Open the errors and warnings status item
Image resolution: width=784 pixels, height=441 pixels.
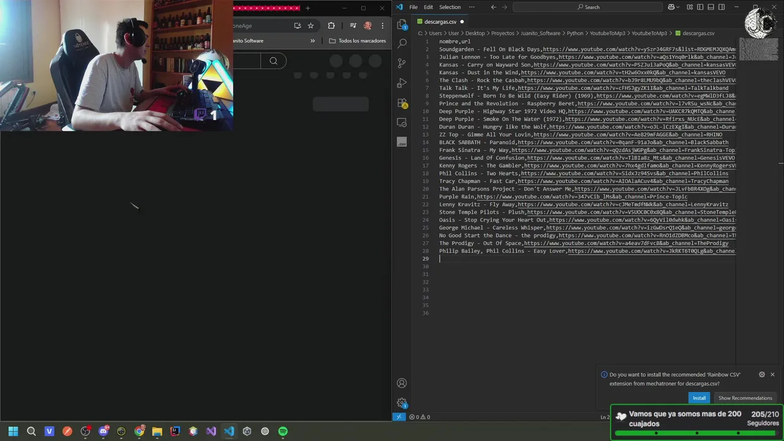[x=420, y=417]
